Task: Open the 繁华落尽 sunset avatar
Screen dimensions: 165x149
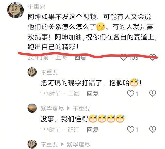Action: (x=32, y=108)
